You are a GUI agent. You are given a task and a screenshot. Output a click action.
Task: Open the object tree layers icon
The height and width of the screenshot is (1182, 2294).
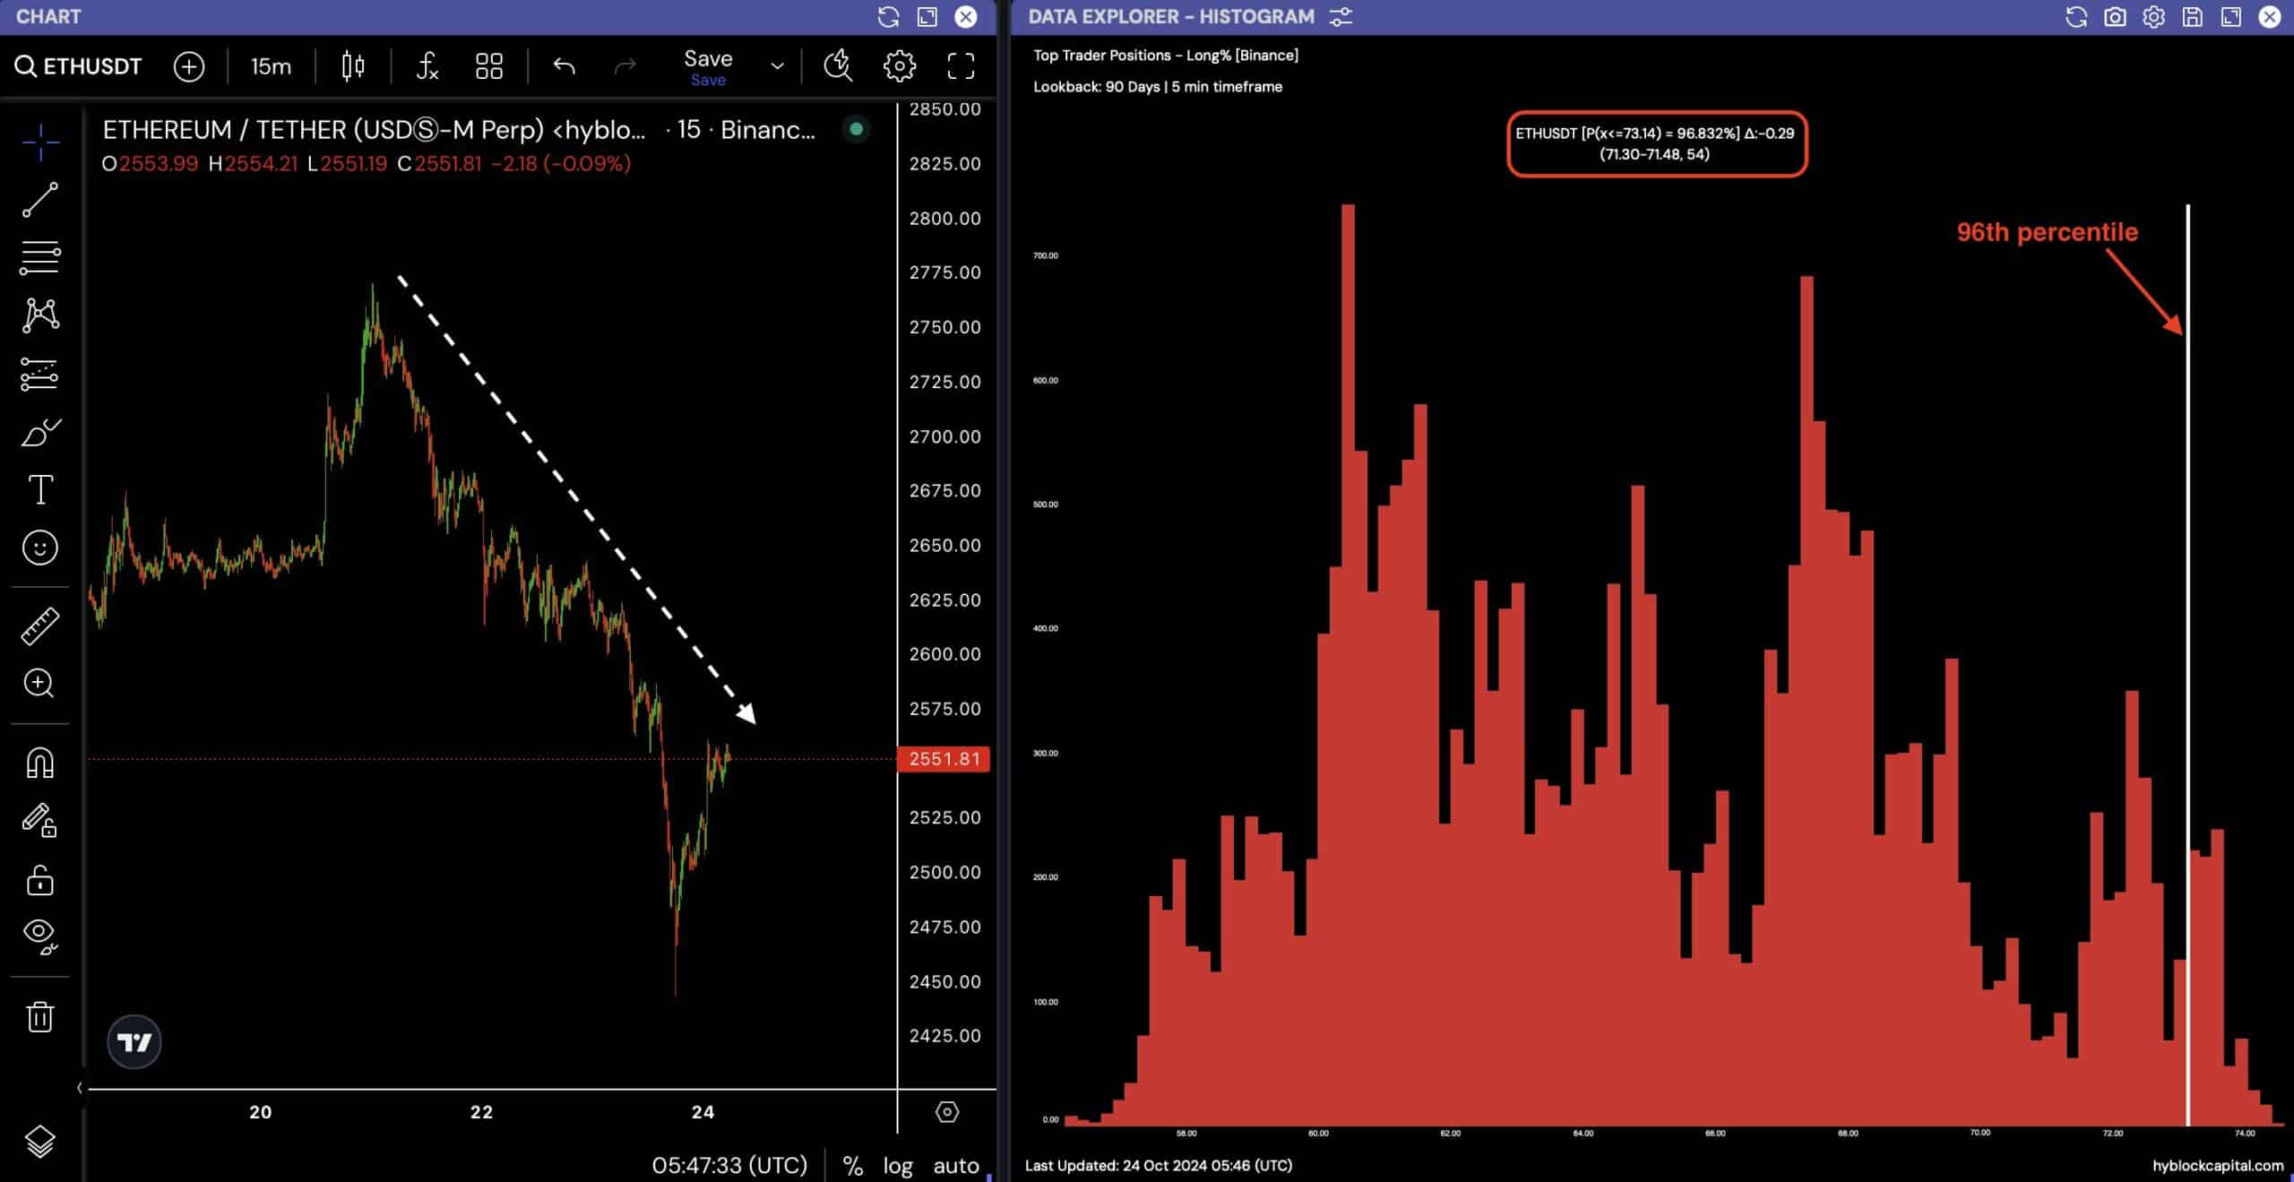point(39,1141)
